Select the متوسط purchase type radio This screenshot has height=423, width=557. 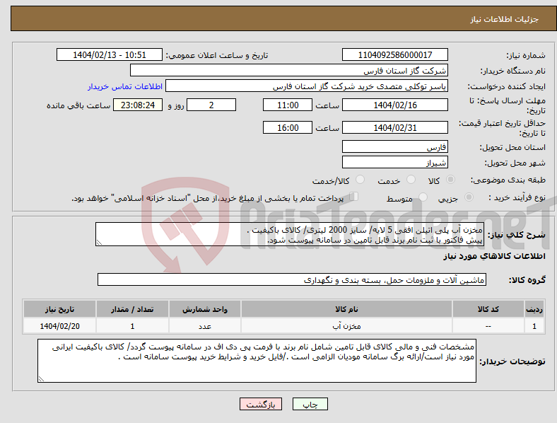click(x=423, y=197)
